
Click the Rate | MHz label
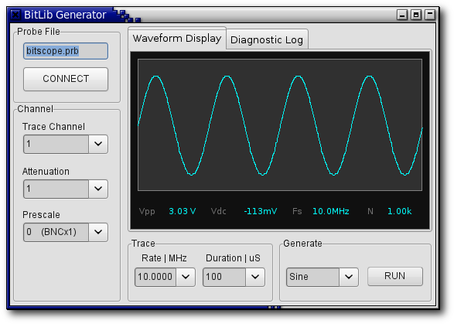click(x=164, y=258)
